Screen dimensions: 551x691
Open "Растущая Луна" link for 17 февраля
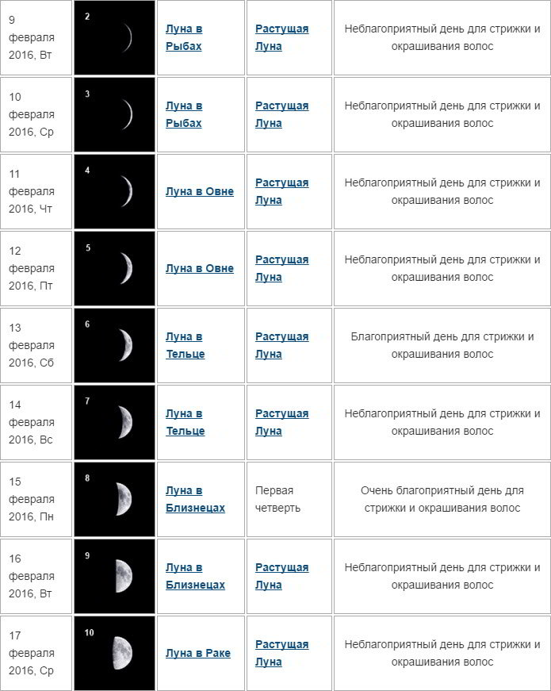(x=281, y=653)
